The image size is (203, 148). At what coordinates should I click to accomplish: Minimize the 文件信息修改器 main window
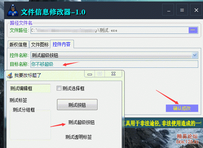pyautogui.click(x=168, y=10)
